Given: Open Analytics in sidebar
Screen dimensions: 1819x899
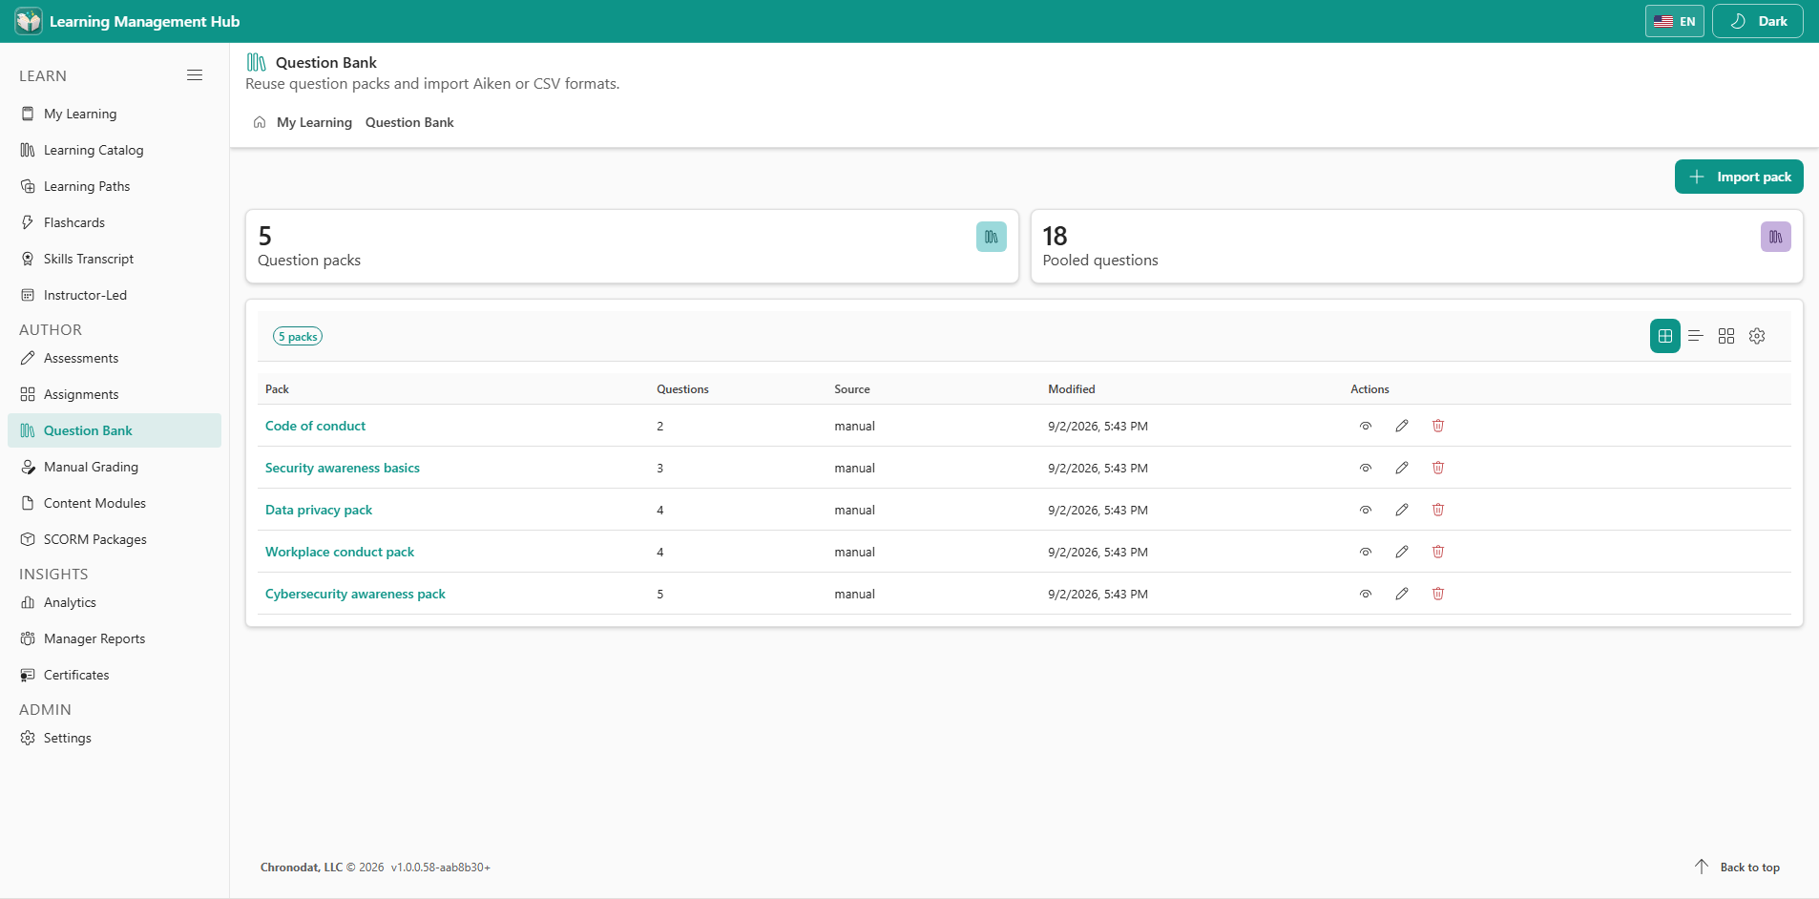Looking at the screenshot, I should 115,602.
